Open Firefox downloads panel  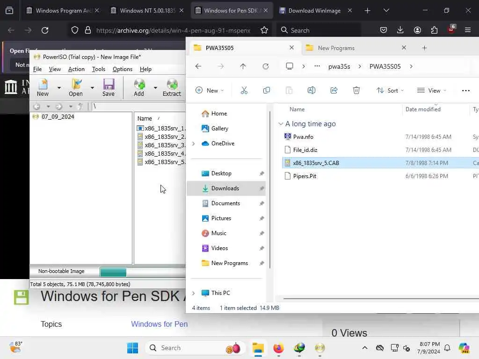(x=400, y=30)
